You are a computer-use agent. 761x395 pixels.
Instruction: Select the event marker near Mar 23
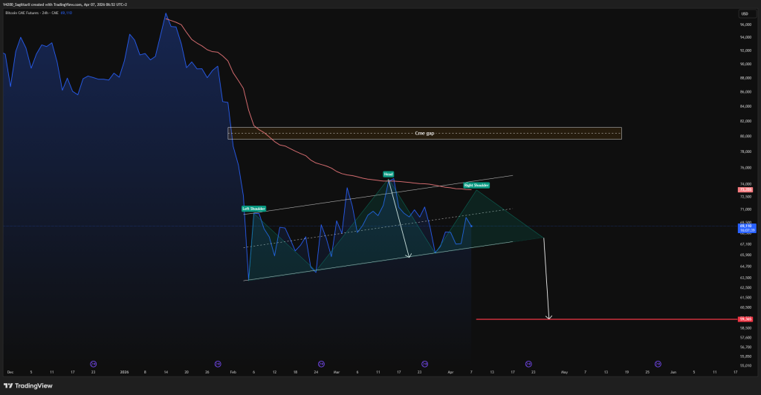(x=424, y=364)
